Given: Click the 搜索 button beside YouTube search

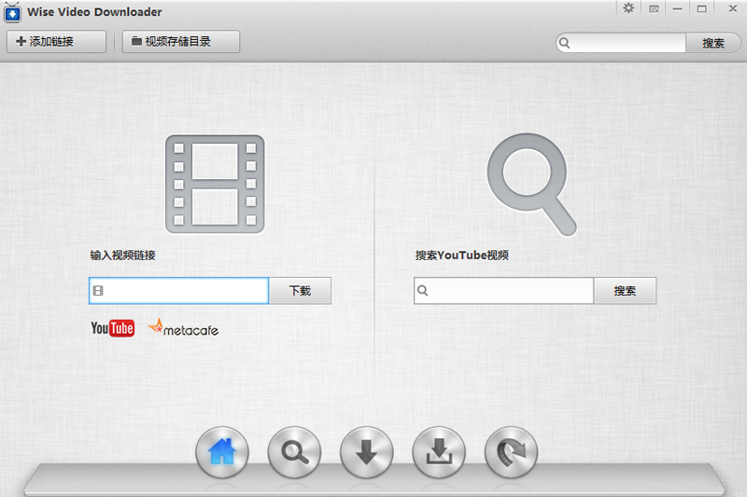Looking at the screenshot, I should [x=625, y=291].
